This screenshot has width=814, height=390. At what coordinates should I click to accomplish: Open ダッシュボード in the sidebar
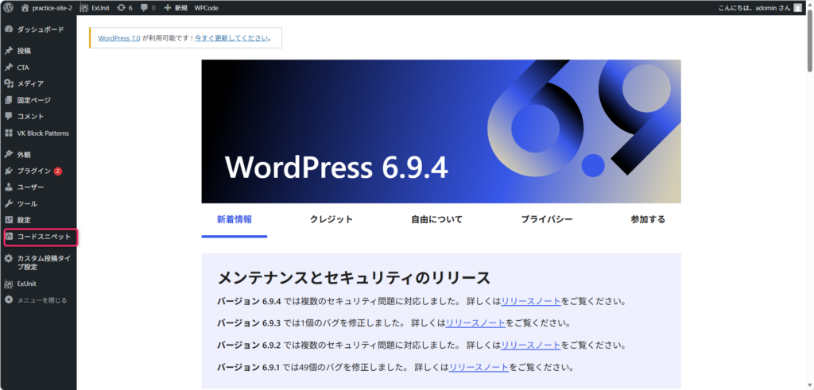pyautogui.click(x=41, y=29)
